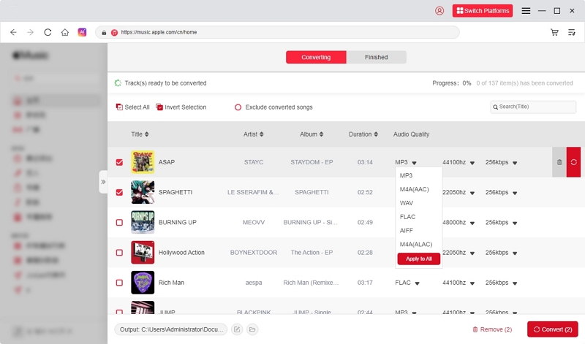Open the FLAC format dropdown for Rich Man
Image resolution: width=585 pixels, height=344 pixels.
[414, 283]
